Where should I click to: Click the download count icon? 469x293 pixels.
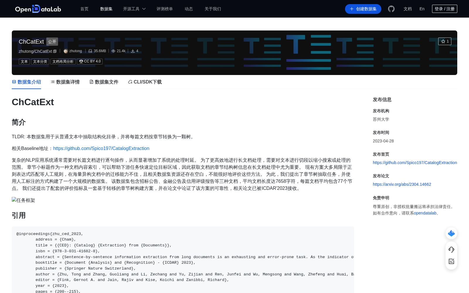tap(133, 51)
